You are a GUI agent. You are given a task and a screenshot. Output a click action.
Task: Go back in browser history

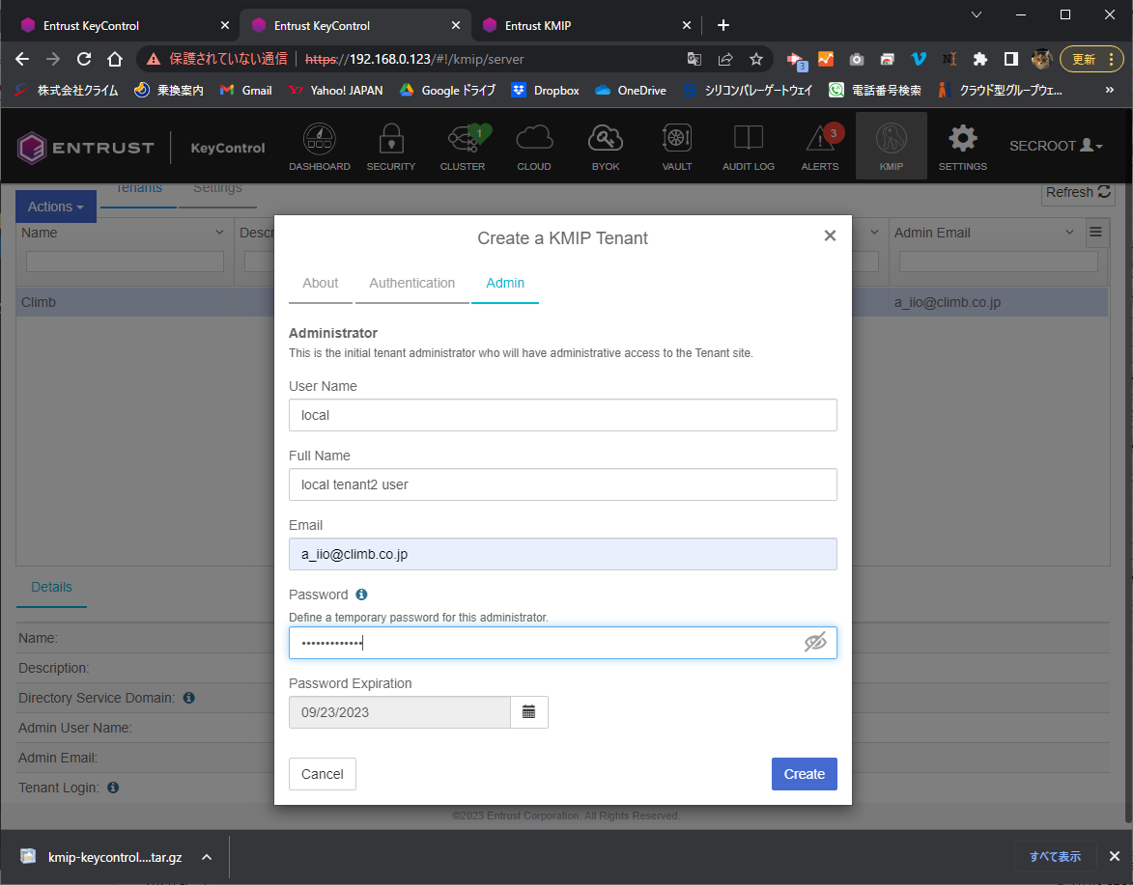[22, 59]
